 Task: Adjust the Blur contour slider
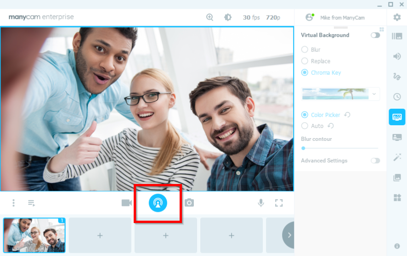[340, 148]
